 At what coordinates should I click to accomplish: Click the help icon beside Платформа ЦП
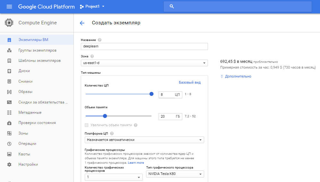112,133
